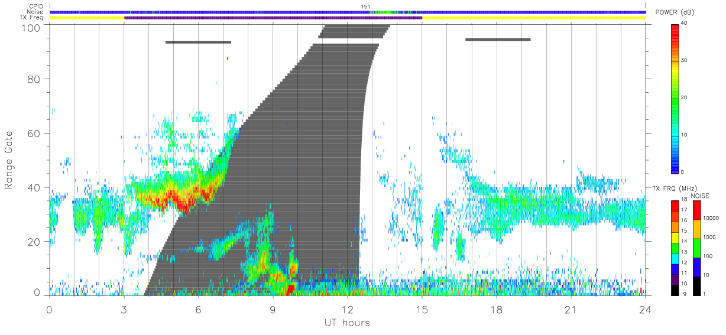Click the power color bar

point(675,98)
